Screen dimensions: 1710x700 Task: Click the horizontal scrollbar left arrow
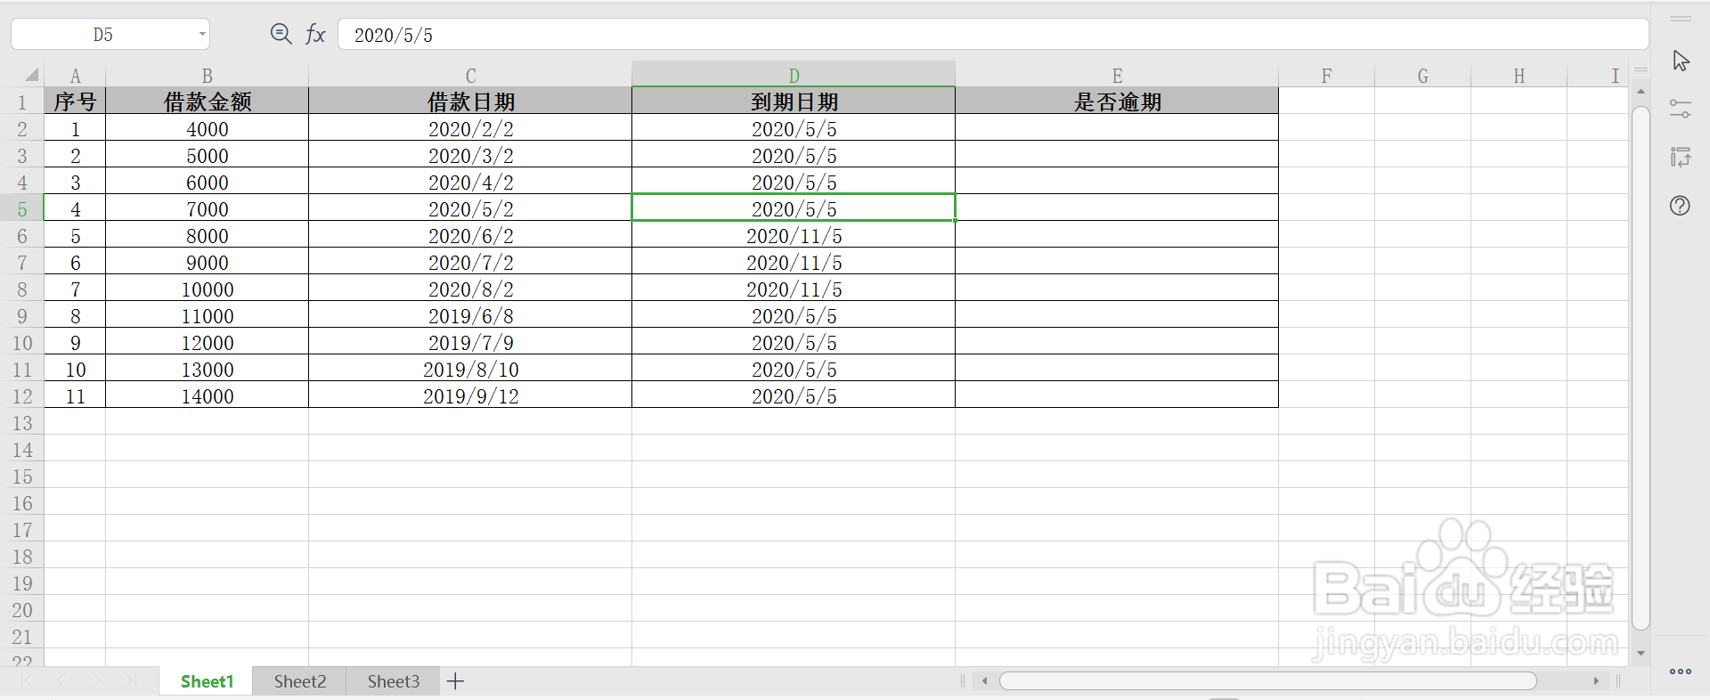click(x=984, y=681)
